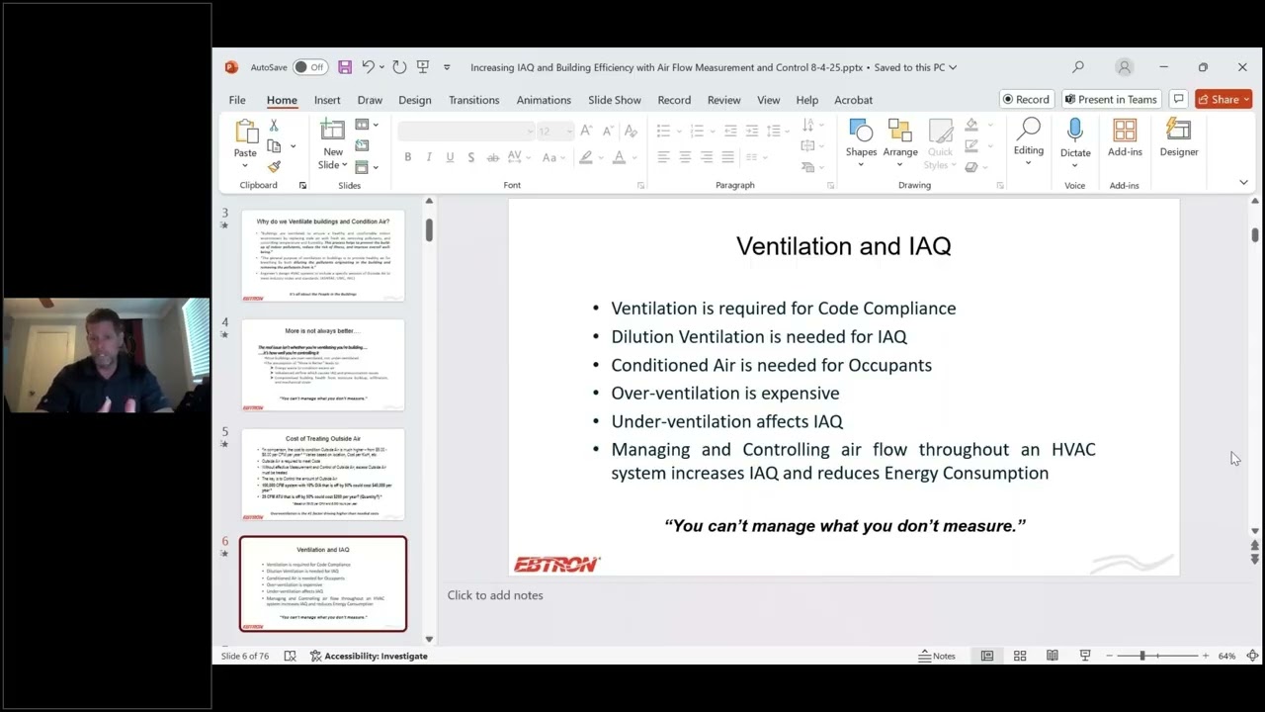
Task: Click the Review tab
Action: click(x=723, y=100)
